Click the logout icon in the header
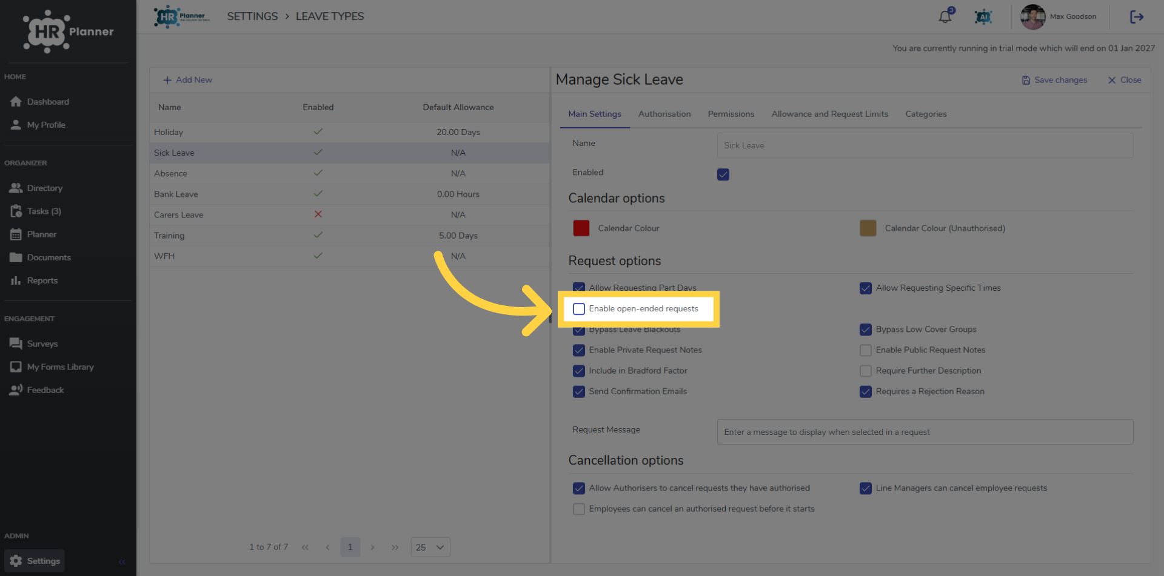 pyautogui.click(x=1137, y=17)
